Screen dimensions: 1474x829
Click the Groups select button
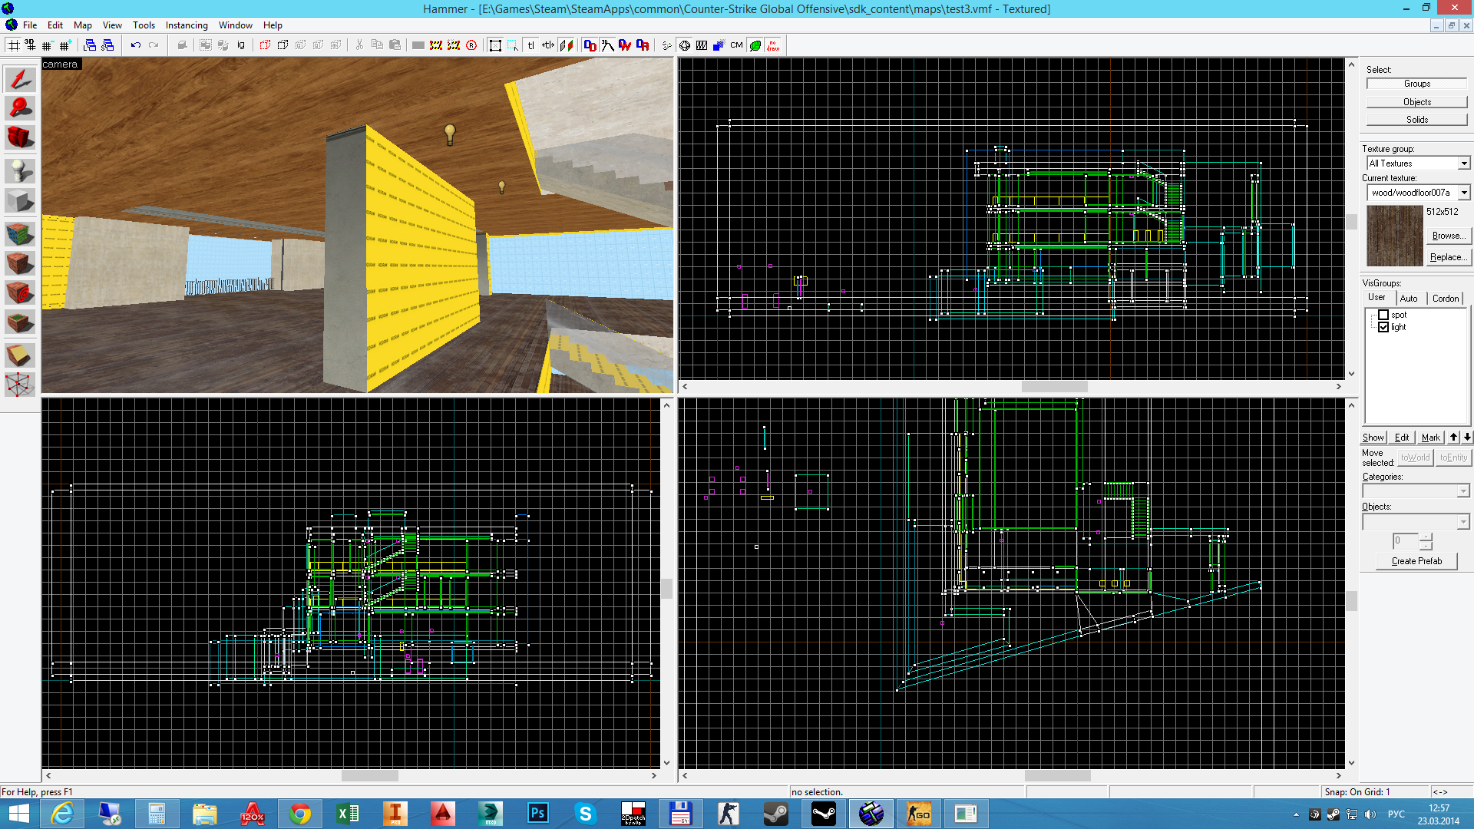pyautogui.click(x=1417, y=84)
